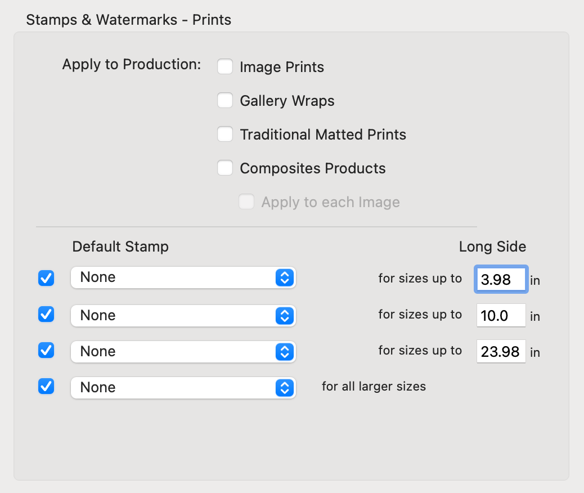Click the Traditional Matted Prints label
The image size is (584, 493).
[323, 135]
